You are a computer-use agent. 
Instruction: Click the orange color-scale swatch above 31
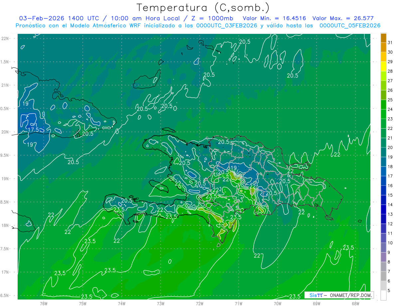383,38
